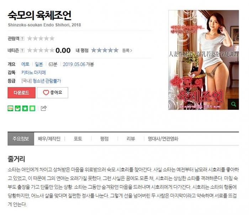Click the green star bookmark icon
Screen dimensions: 249x215
(x=25, y=108)
